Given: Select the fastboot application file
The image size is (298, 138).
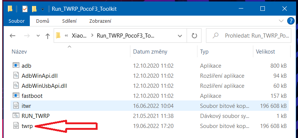Looking at the screenshot, I should (x=32, y=96).
